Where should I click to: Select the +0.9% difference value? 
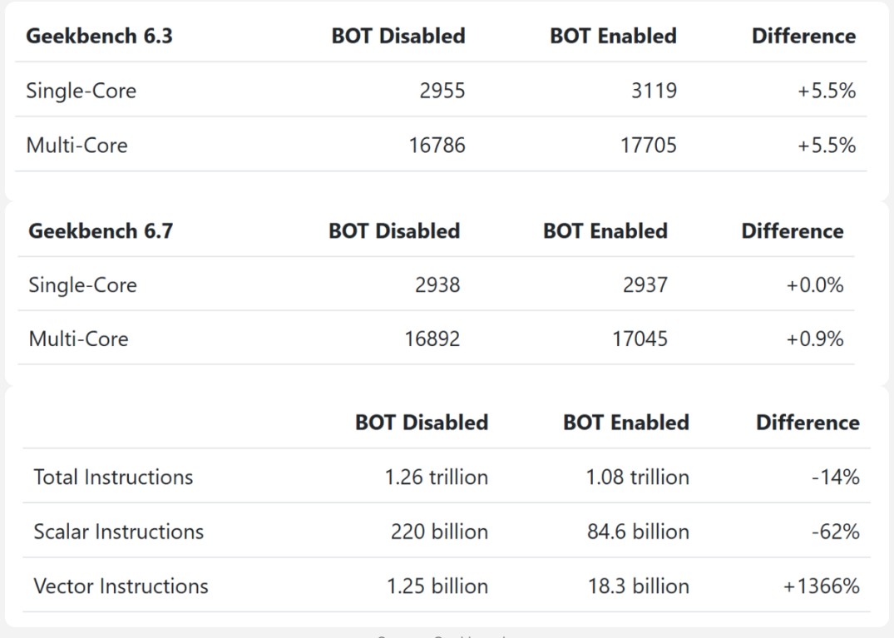[814, 339]
